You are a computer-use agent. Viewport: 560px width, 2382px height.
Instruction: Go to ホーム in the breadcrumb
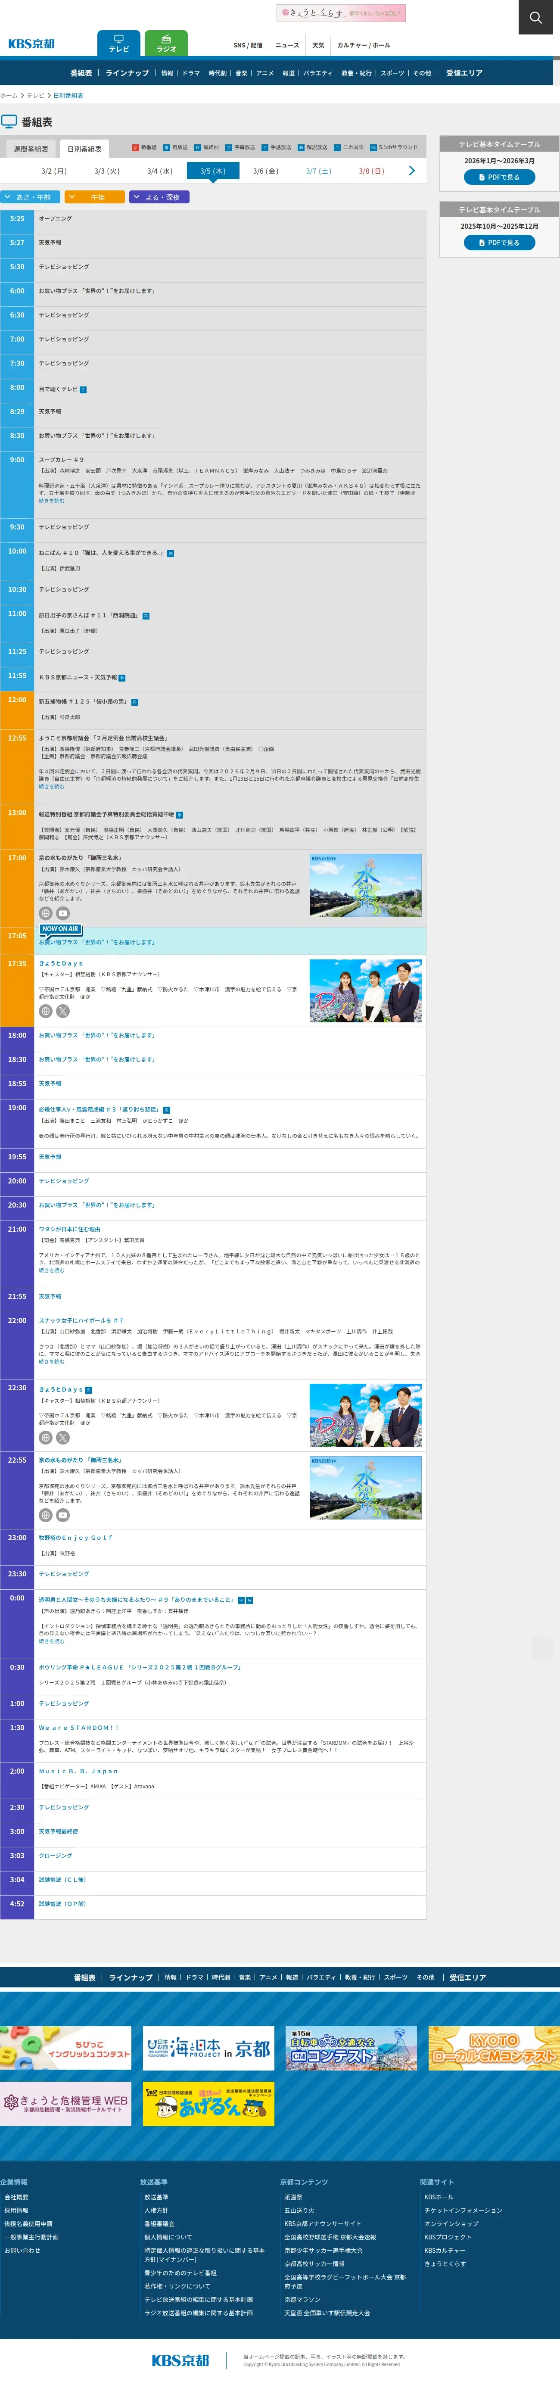point(9,95)
